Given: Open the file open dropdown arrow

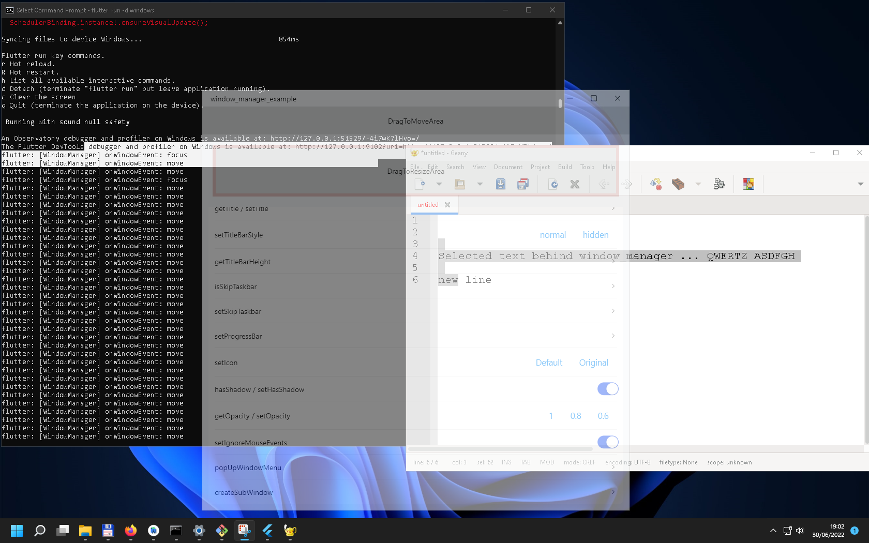Looking at the screenshot, I should click(x=480, y=184).
